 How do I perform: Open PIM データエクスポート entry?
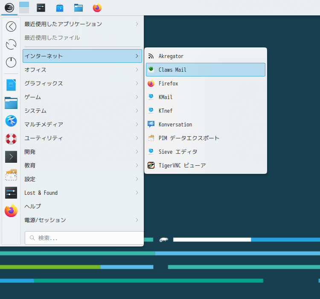click(x=206, y=138)
